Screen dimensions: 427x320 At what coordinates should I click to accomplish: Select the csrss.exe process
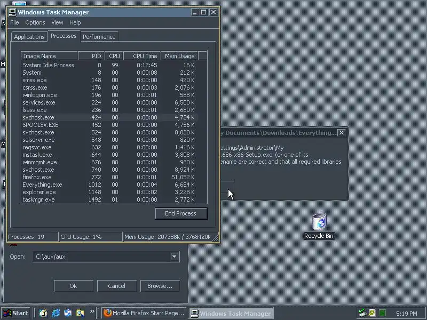(x=109, y=87)
